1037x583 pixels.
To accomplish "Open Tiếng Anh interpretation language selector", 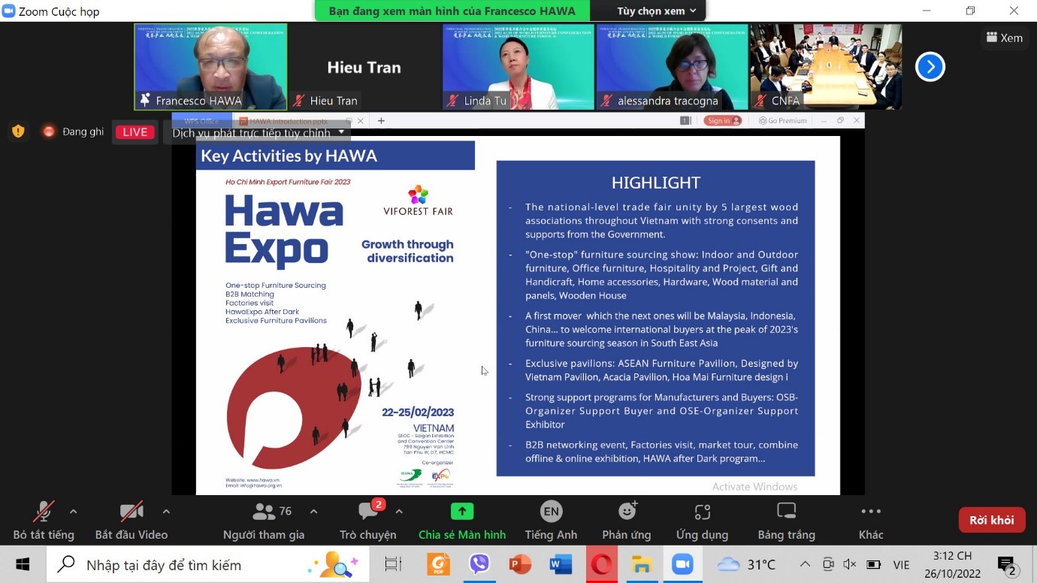I will click(x=551, y=521).
